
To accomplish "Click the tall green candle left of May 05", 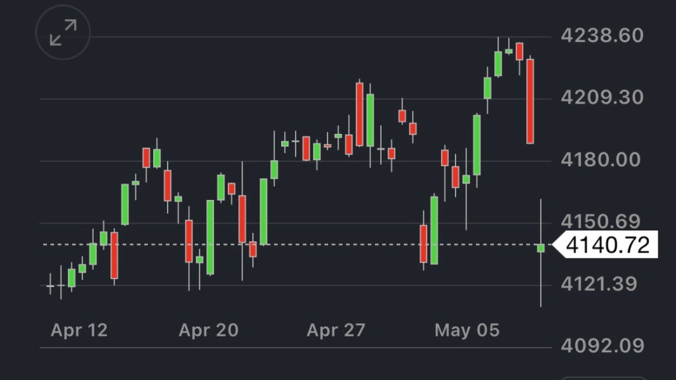I will 434,230.
